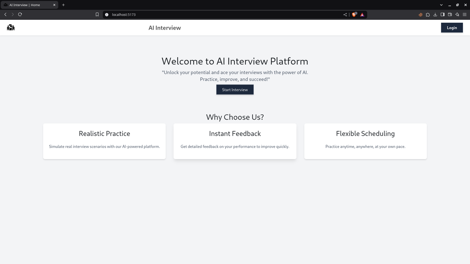The height and width of the screenshot is (264, 470).
Task: Toggle the browser sidebar icon
Action: tap(442, 15)
